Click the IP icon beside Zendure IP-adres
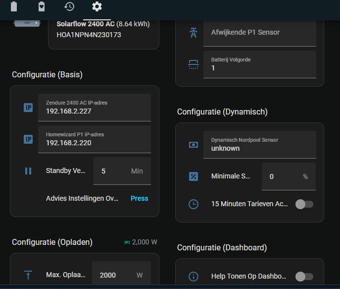Screen dimensions: 340x289 pos(28,108)
